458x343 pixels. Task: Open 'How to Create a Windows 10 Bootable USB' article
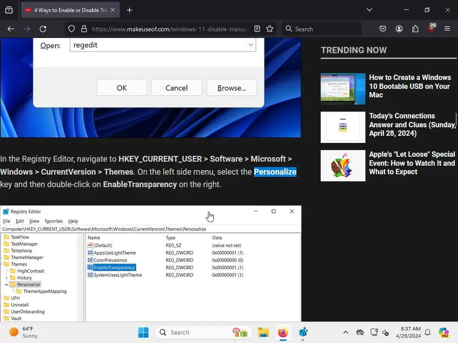(410, 86)
